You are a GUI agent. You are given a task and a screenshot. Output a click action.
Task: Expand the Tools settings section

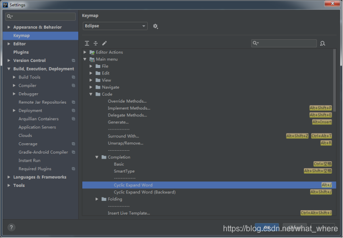point(9,185)
